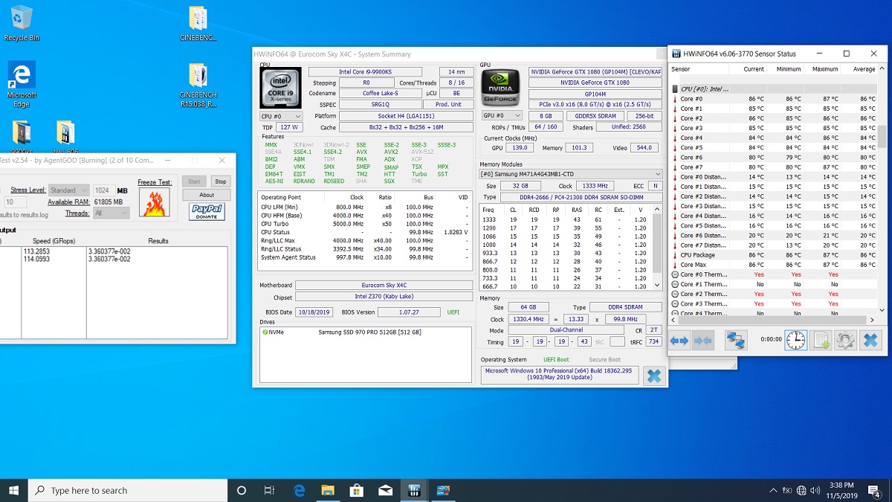
Task: Open sensor settings via the gear icon
Action: [x=845, y=341]
